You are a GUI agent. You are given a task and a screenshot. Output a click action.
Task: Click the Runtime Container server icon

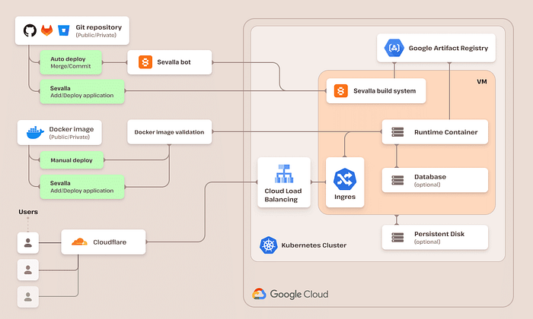point(397,132)
